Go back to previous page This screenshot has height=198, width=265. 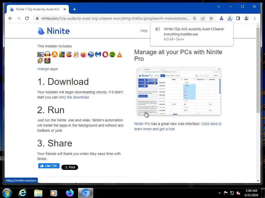coord(10,18)
